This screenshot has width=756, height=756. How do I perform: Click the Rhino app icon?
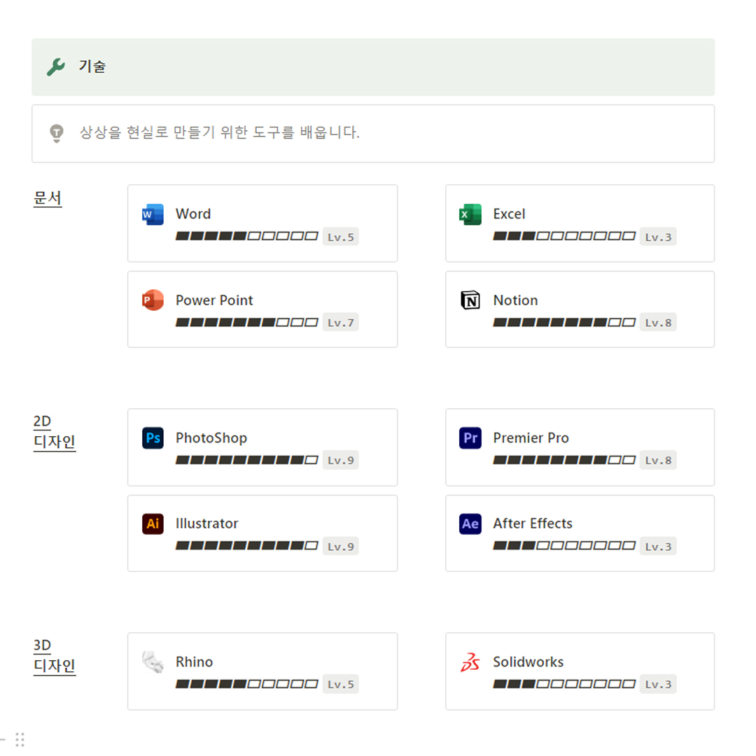coord(153,662)
